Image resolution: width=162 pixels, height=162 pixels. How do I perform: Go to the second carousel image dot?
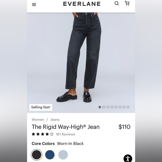pyautogui.click(x=104, y=107)
